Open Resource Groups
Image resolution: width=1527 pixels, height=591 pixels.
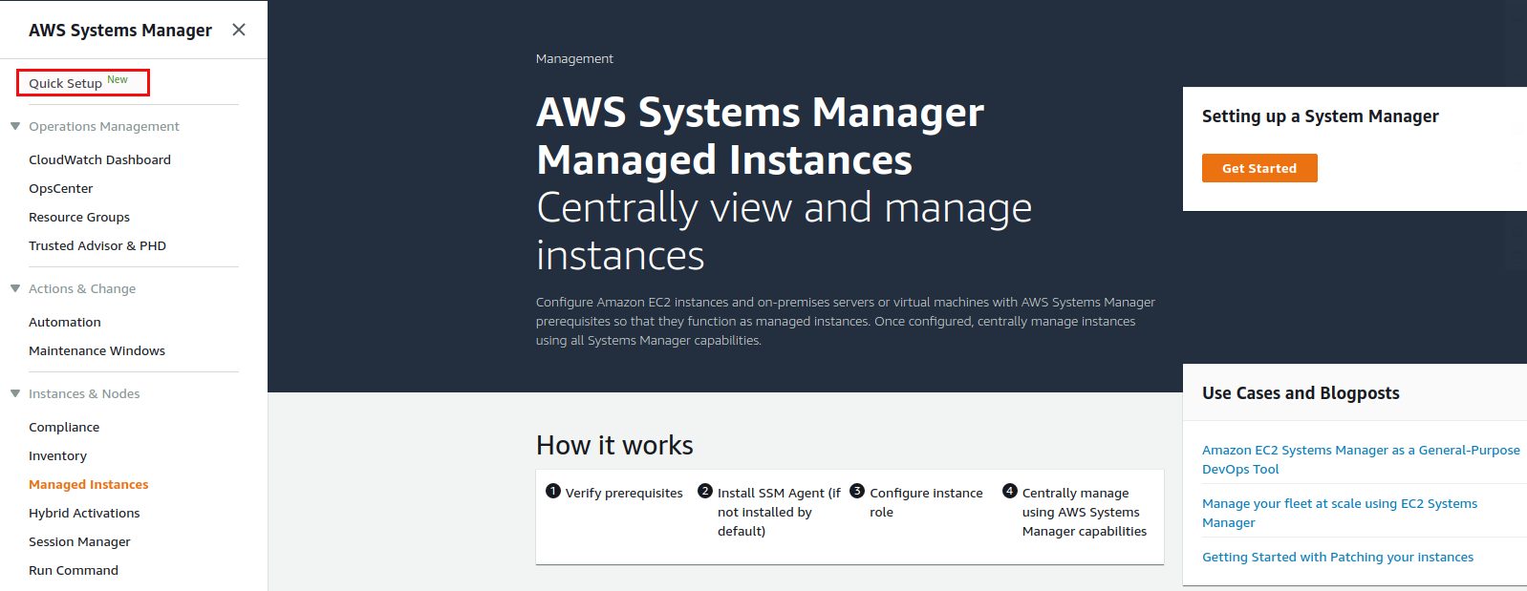pyautogui.click(x=79, y=217)
